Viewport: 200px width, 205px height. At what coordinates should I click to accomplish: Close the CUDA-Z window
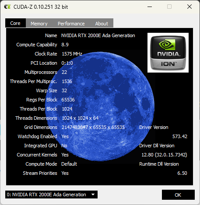click(189, 7)
